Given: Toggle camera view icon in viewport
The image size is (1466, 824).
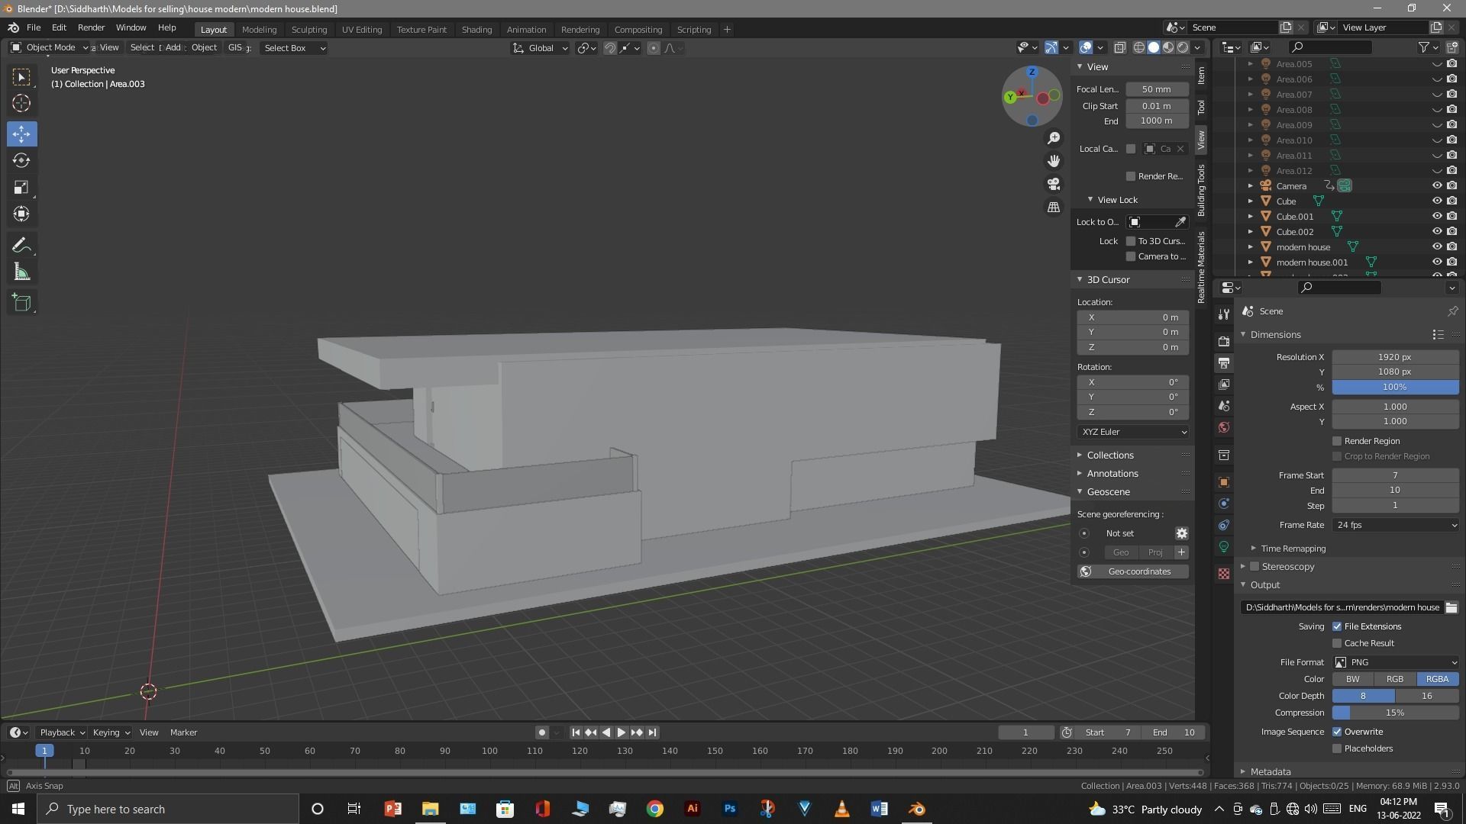Looking at the screenshot, I should click(1054, 184).
